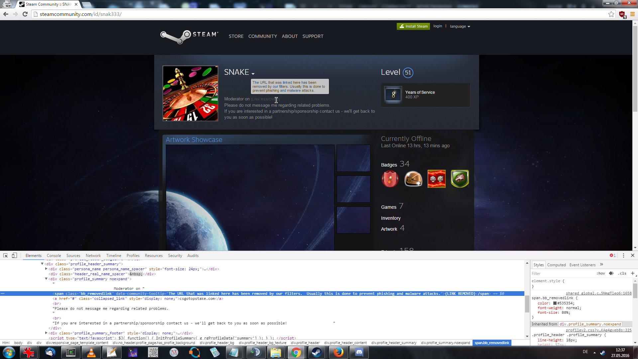The height and width of the screenshot is (359, 638).
Task: Open the language dropdown
Action: [x=460, y=26]
